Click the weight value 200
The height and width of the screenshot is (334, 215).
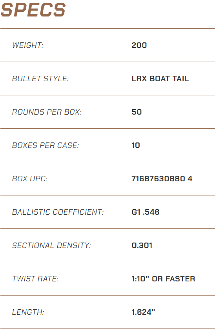pos(139,45)
